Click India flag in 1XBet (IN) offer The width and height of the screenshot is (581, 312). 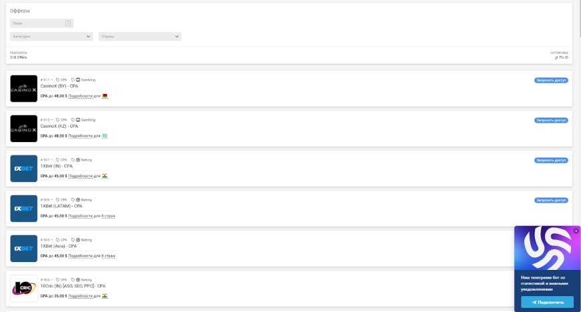click(105, 176)
